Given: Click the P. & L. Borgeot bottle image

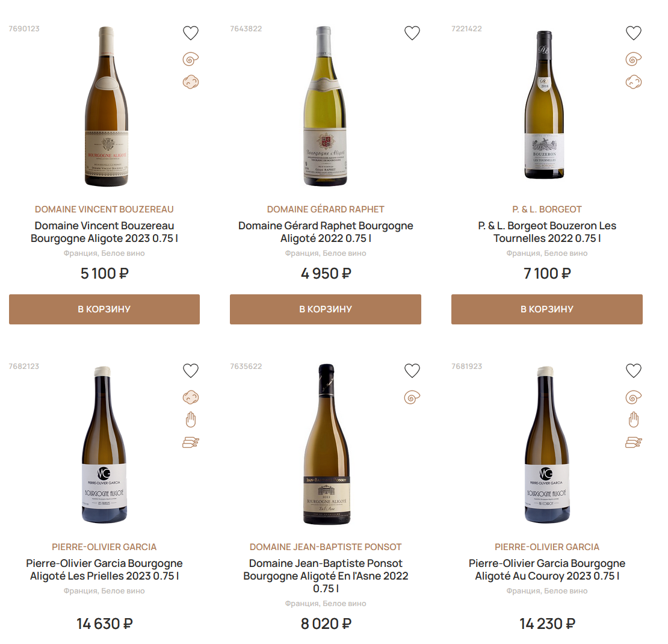Looking at the screenshot, I should 546,105.
